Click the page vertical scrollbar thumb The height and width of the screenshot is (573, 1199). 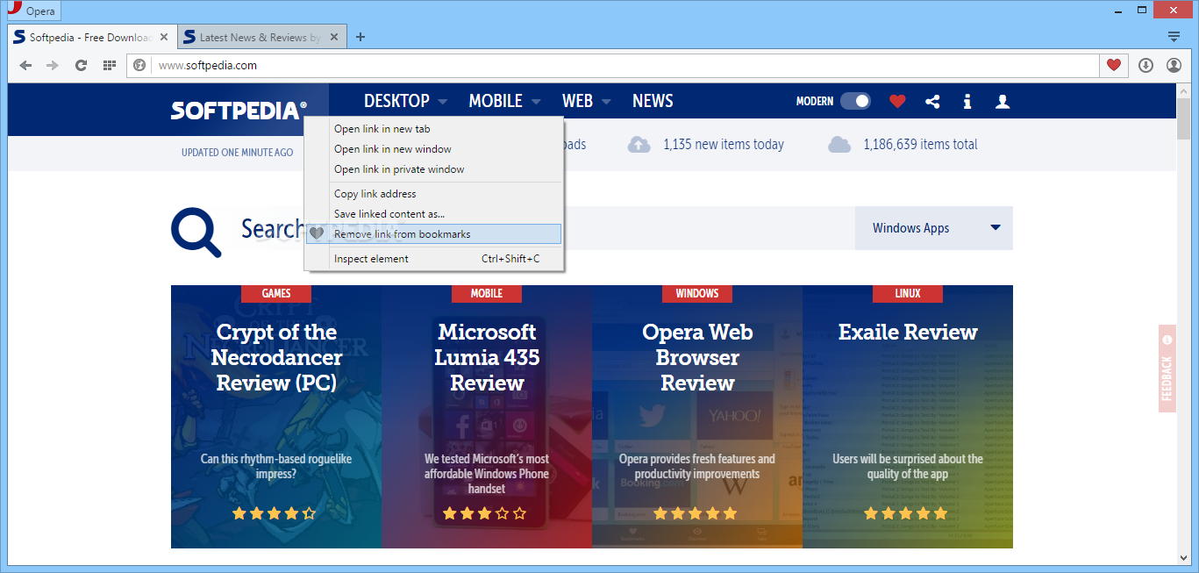point(1183,119)
